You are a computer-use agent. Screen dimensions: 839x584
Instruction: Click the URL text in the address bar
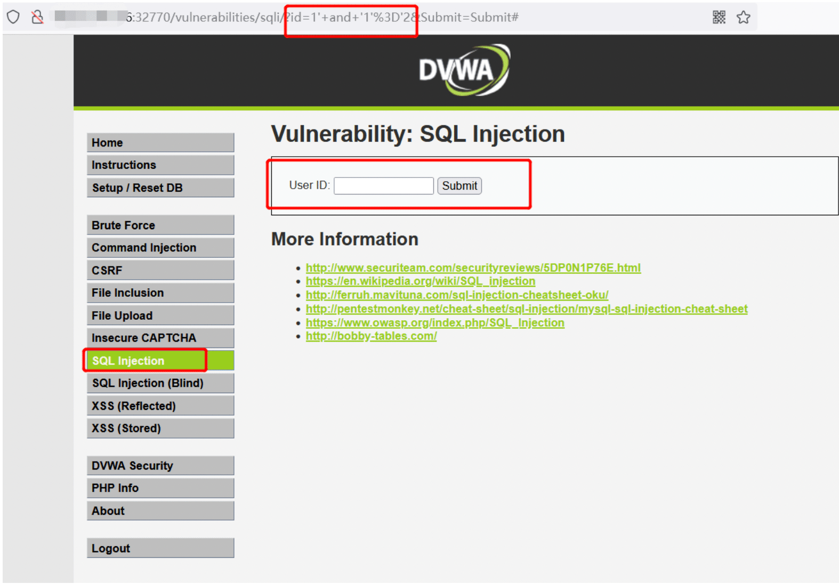click(322, 17)
